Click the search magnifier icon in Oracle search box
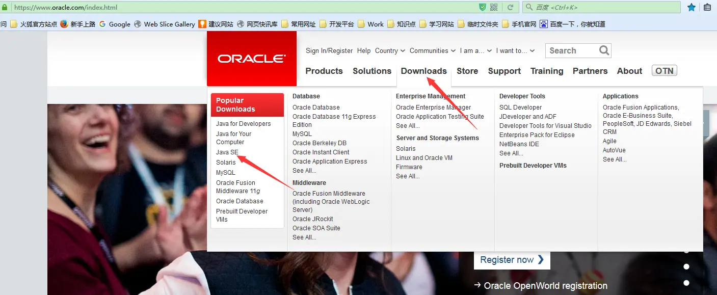Image resolution: width=717 pixels, height=295 pixels. [x=604, y=50]
